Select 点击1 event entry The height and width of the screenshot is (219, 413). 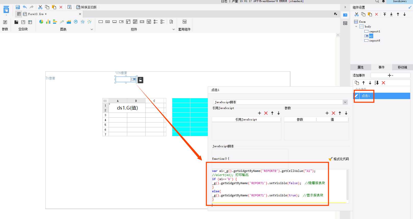click(x=382, y=96)
